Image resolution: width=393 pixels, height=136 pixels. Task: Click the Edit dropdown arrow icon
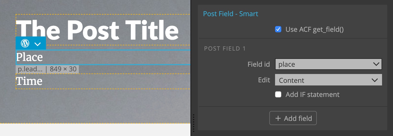click(374, 80)
